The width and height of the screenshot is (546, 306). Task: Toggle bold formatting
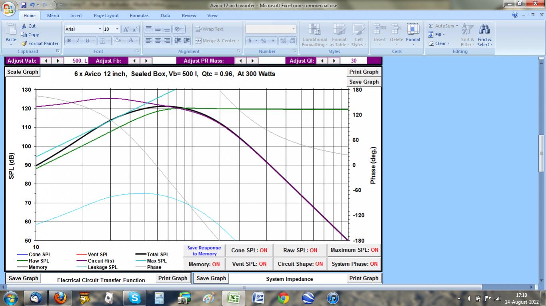(x=69, y=41)
